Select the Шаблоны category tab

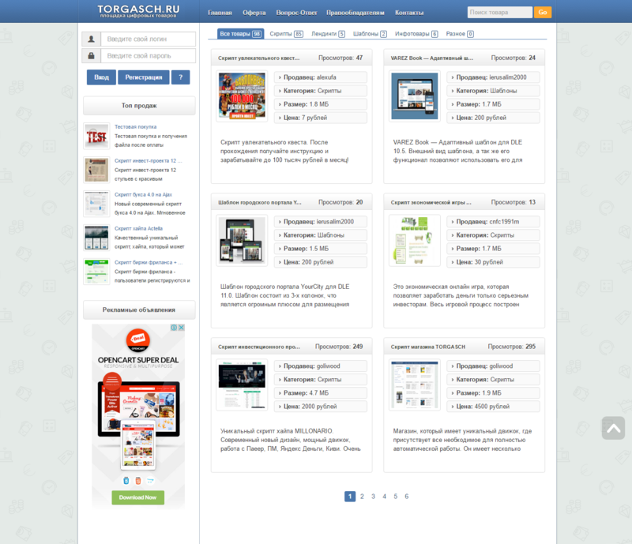click(370, 34)
